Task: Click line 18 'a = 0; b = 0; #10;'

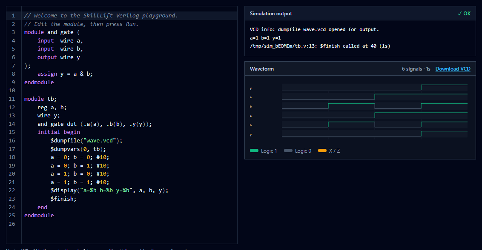Action: (x=80, y=157)
